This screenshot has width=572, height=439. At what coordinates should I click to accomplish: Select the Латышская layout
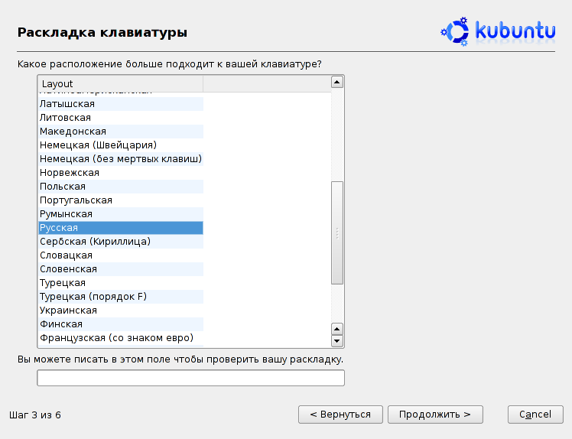(121, 104)
